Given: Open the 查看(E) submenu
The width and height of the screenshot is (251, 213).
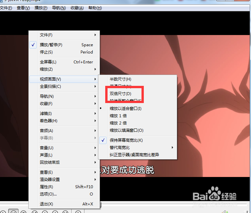Looking at the screenshot, I should 64,172.
